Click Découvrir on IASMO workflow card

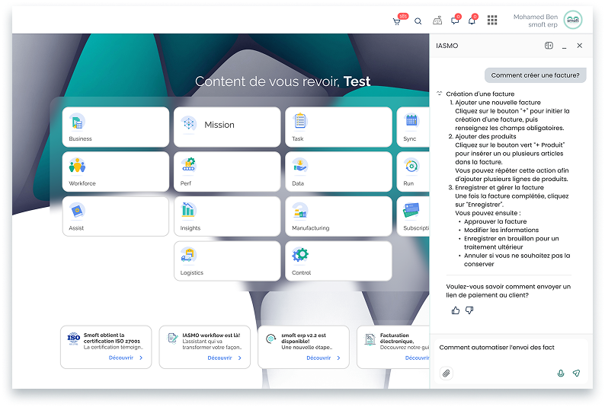(x=225, y=358)
